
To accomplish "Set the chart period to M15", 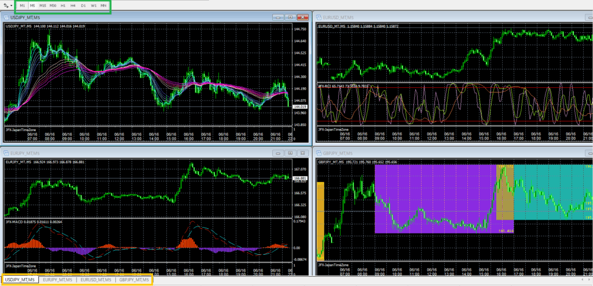I will [x=43, y=6].
